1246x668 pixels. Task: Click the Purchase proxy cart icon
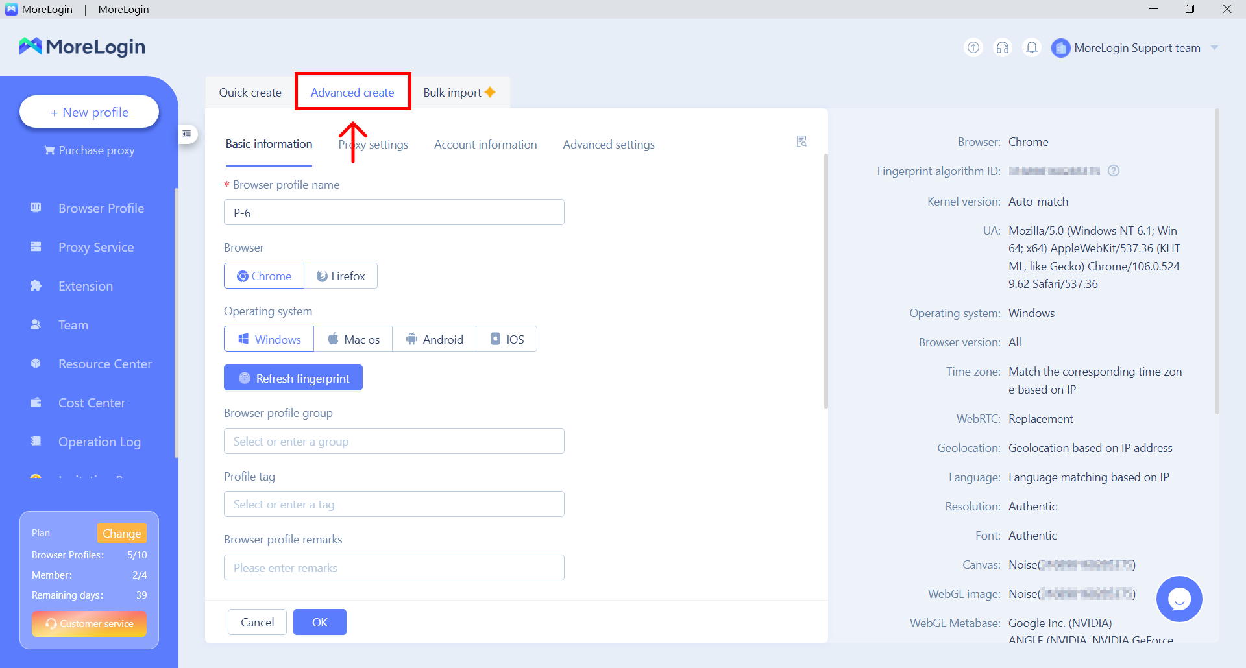pos(49,150)
